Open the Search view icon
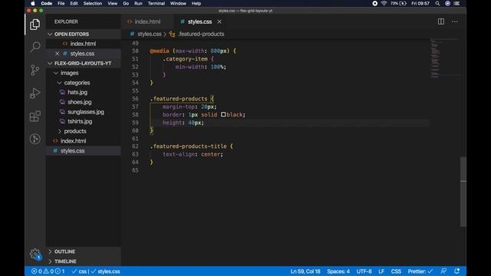 [x=35, y=47]
